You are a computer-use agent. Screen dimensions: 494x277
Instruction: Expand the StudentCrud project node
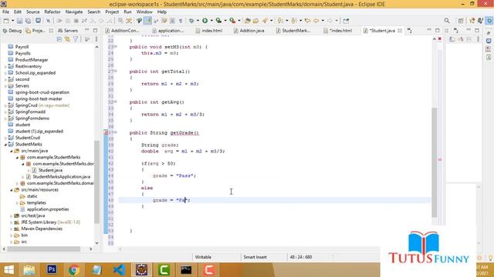pyautogui.click(x=5, y=138)
